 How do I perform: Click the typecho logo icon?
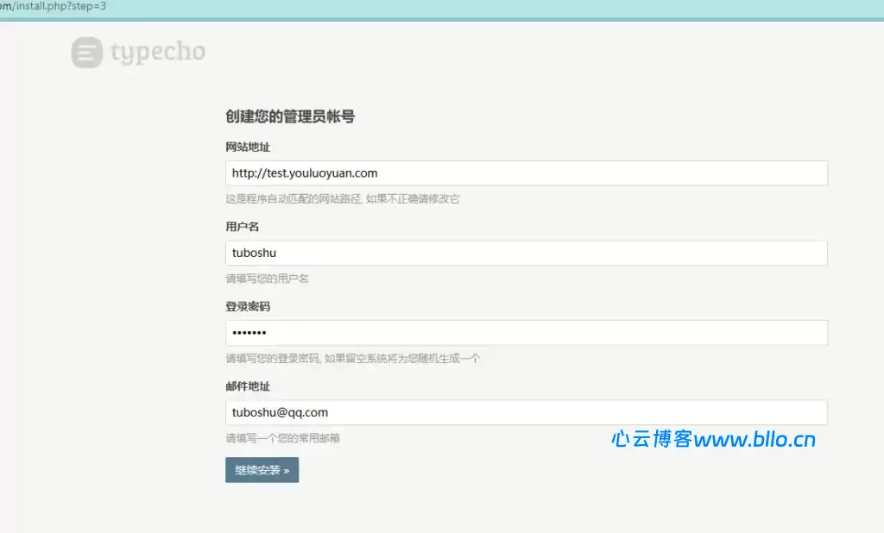86,53
